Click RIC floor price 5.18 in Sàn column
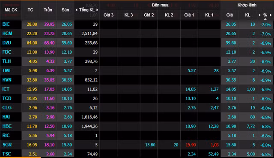274x158 pixels. [68, 136]
